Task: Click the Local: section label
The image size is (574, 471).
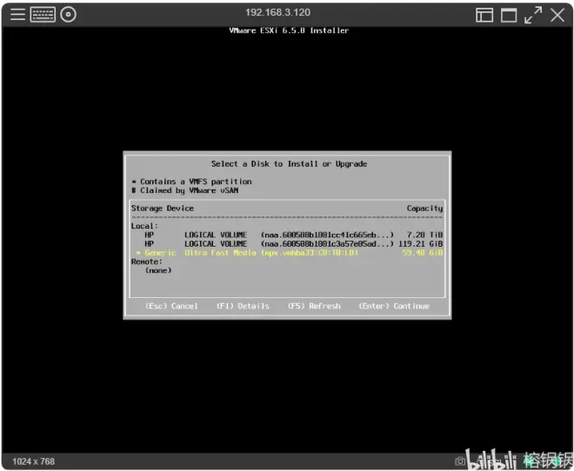Action: coord(144,226)
